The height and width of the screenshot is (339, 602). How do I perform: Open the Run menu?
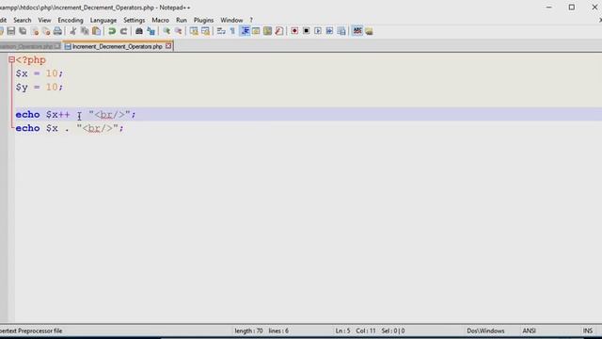coord(182,20)
